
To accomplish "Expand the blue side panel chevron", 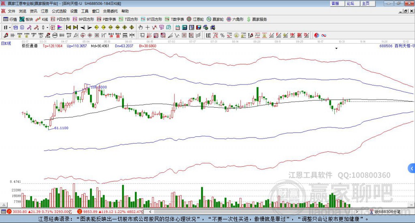I will (412, 168).
